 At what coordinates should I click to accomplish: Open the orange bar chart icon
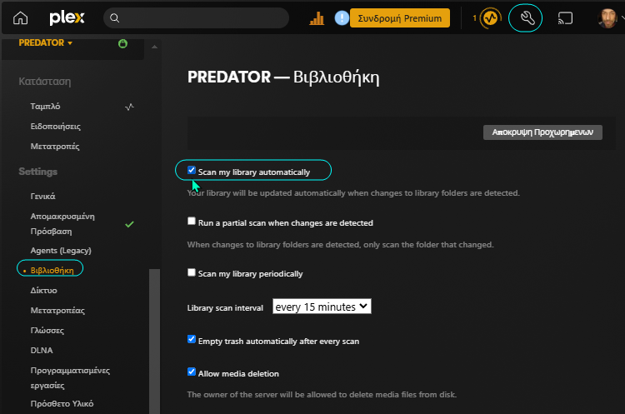(x=317, y=18)
